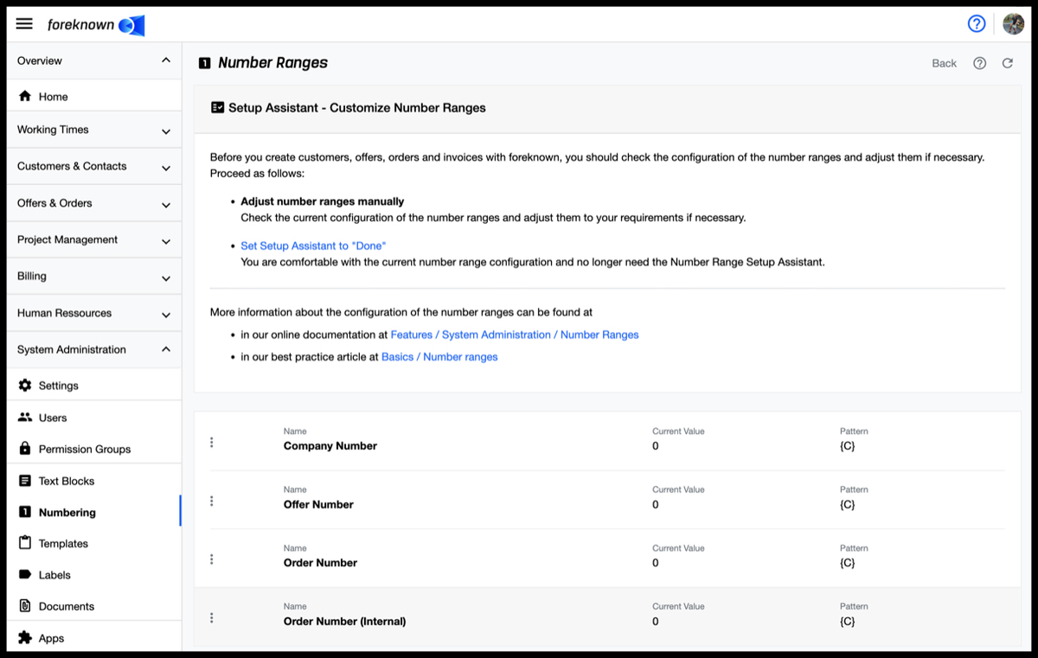The image size is (1038, 658).
Task: Expand the Working Times section chevron
Action: point(166,131)
